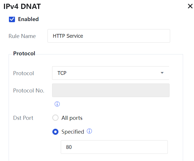Uncheck the Enabled checkbox
Viewport: 194px width, 161px height.
[x=12, y=19]
